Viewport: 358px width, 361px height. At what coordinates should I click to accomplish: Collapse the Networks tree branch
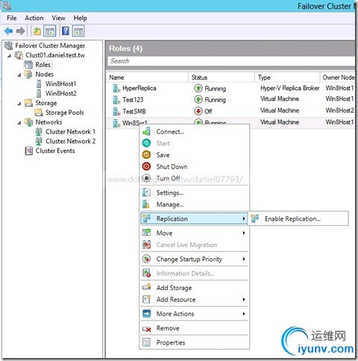pos(19,122)
